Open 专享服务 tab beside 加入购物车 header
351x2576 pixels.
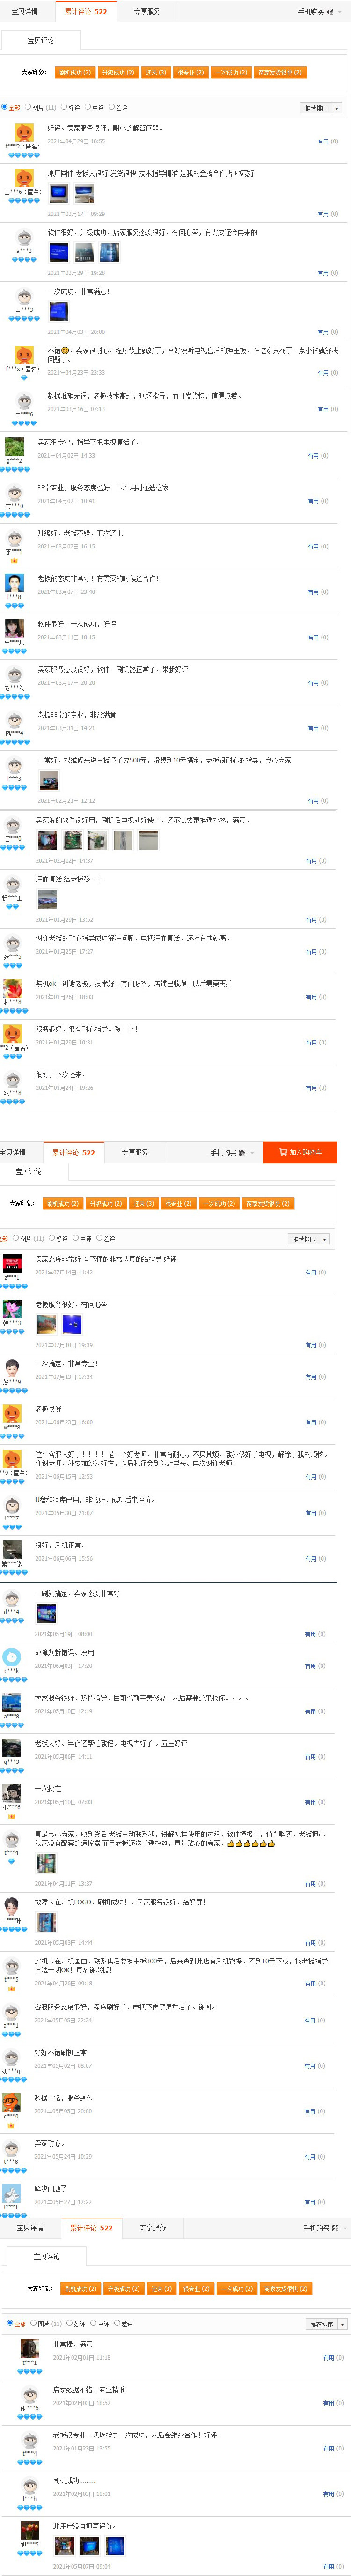[135, 1152]
